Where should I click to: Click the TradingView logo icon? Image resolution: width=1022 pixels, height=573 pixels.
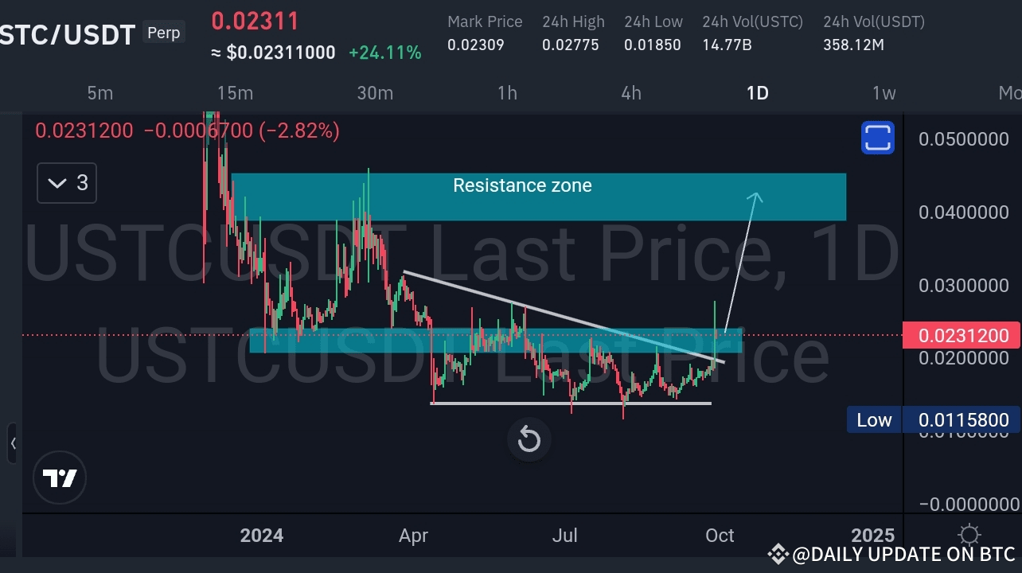tap(59, 477)
